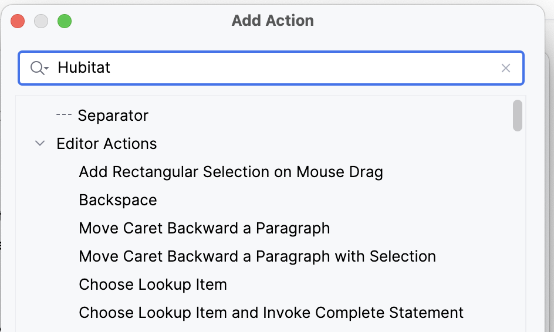Close the Add Action dialog window

point(18,21)
